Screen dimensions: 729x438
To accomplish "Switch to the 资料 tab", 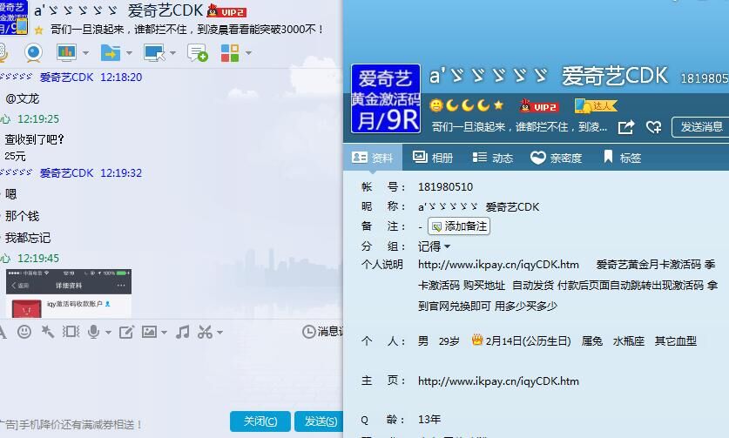I will click(373, 158).
